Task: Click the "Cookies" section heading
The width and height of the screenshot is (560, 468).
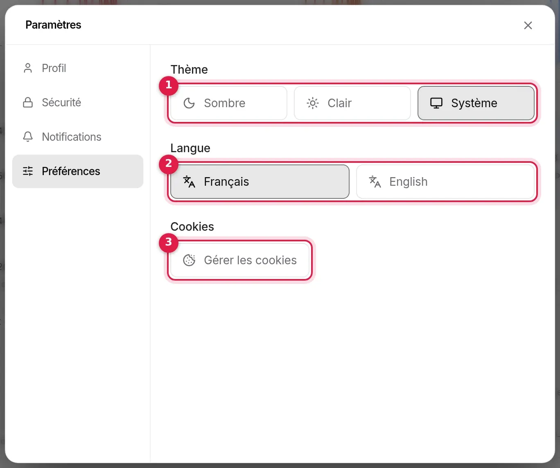Action: tap(192, 227)
